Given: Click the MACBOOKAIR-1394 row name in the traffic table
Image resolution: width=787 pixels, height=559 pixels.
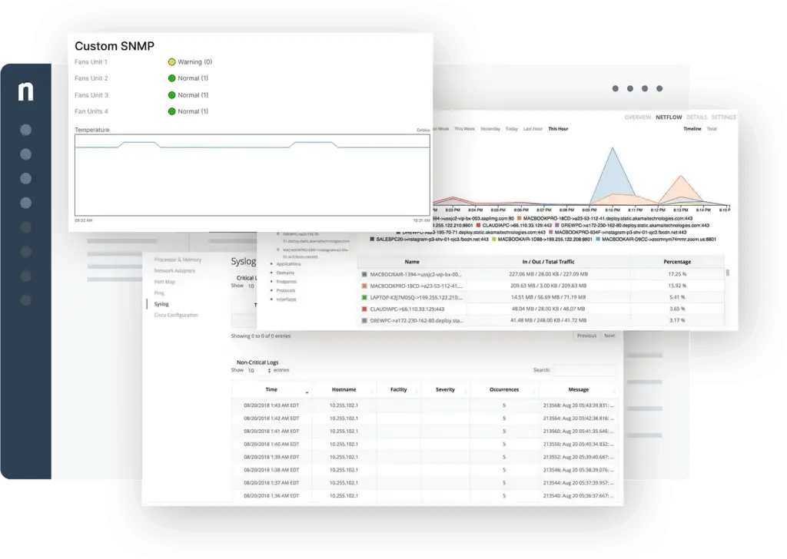Looking at the screenshot, I should click(416, 275).
